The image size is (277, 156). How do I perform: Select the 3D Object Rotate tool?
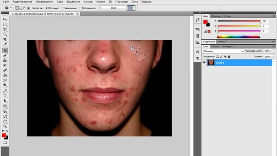coord(5,112)
